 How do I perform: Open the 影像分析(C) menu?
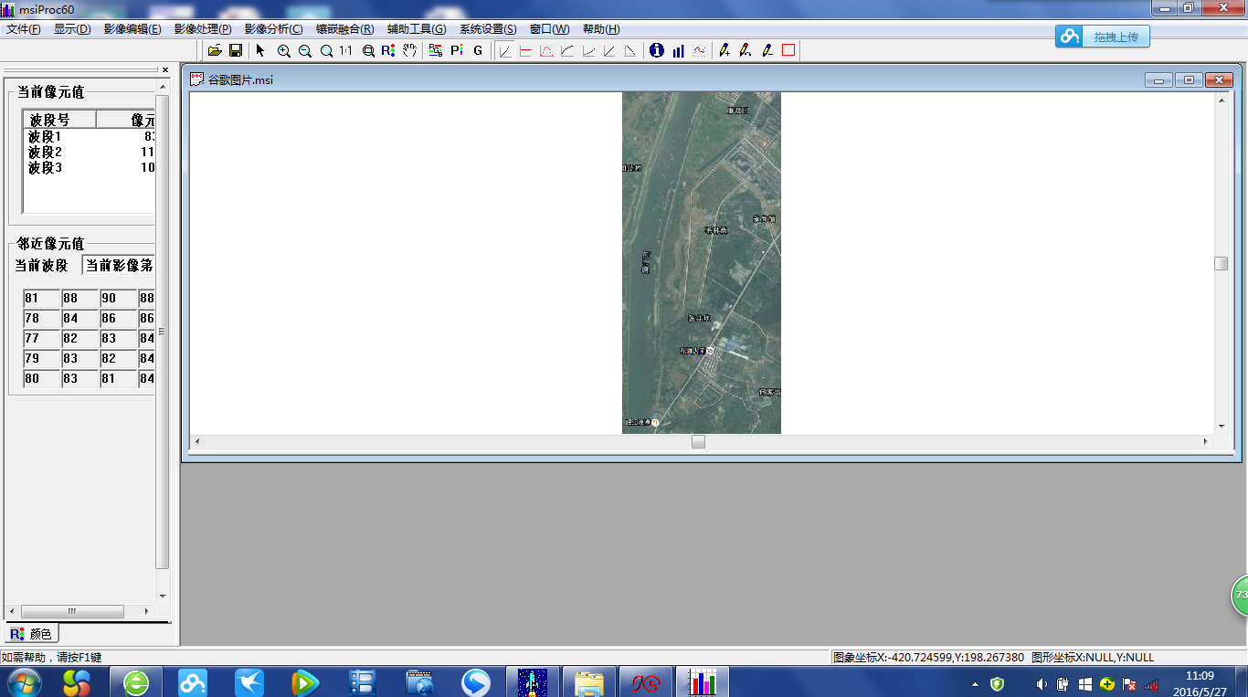[273, 29]
